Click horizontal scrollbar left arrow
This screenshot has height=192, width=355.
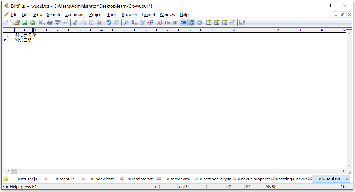pos(8,171)
